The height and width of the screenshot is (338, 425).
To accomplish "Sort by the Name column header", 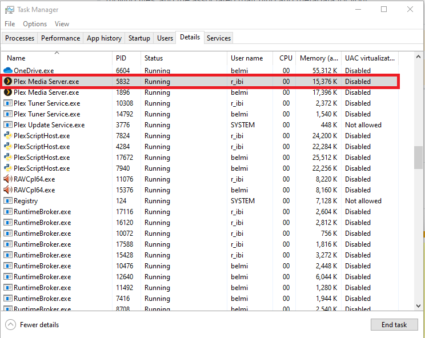I will (57, 58).
